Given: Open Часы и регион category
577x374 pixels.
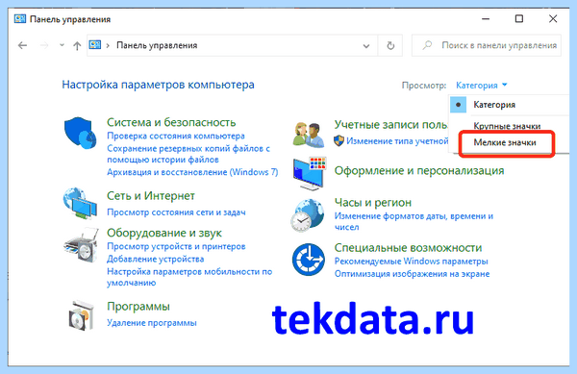Looking at the screenshot, I should (x=373, y=203).
